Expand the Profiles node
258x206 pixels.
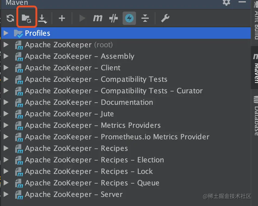[6, 33]
